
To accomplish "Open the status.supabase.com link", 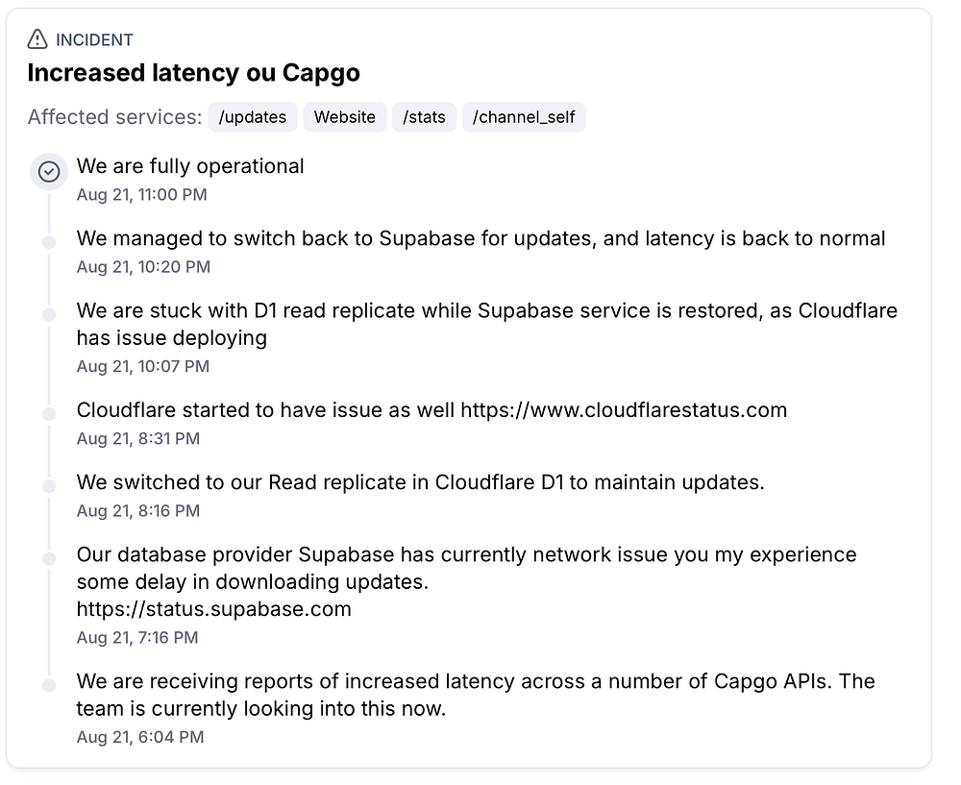I will click(214, 609).
